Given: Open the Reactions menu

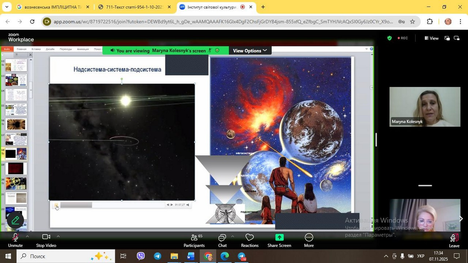Looking at the screenshot, I should (x=250, y=240).
